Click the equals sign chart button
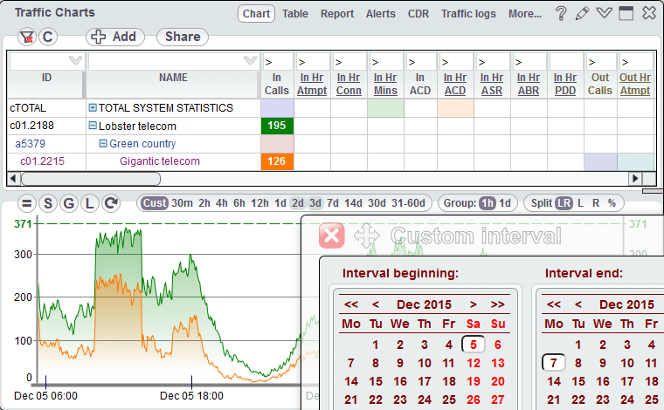664x410 pixels. tap(26, 203)
